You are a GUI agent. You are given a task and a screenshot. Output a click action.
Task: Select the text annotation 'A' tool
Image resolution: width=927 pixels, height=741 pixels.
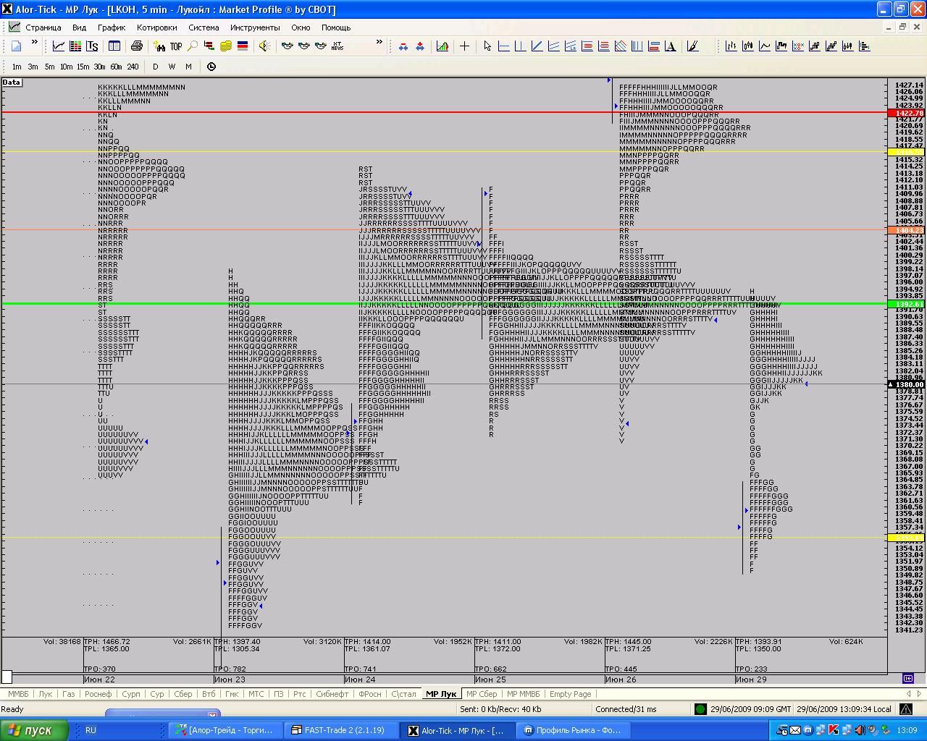coord(671,46)
